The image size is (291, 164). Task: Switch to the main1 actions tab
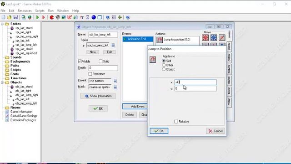point(229,46)
